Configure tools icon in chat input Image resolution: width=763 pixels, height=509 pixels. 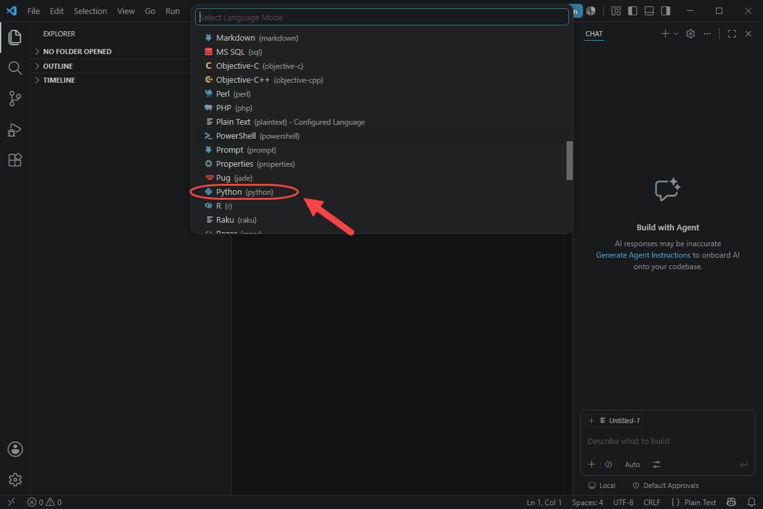pyautogui.click(x=657, y=464)
